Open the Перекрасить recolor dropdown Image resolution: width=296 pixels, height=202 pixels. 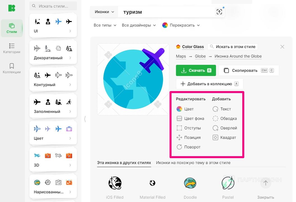181,25
